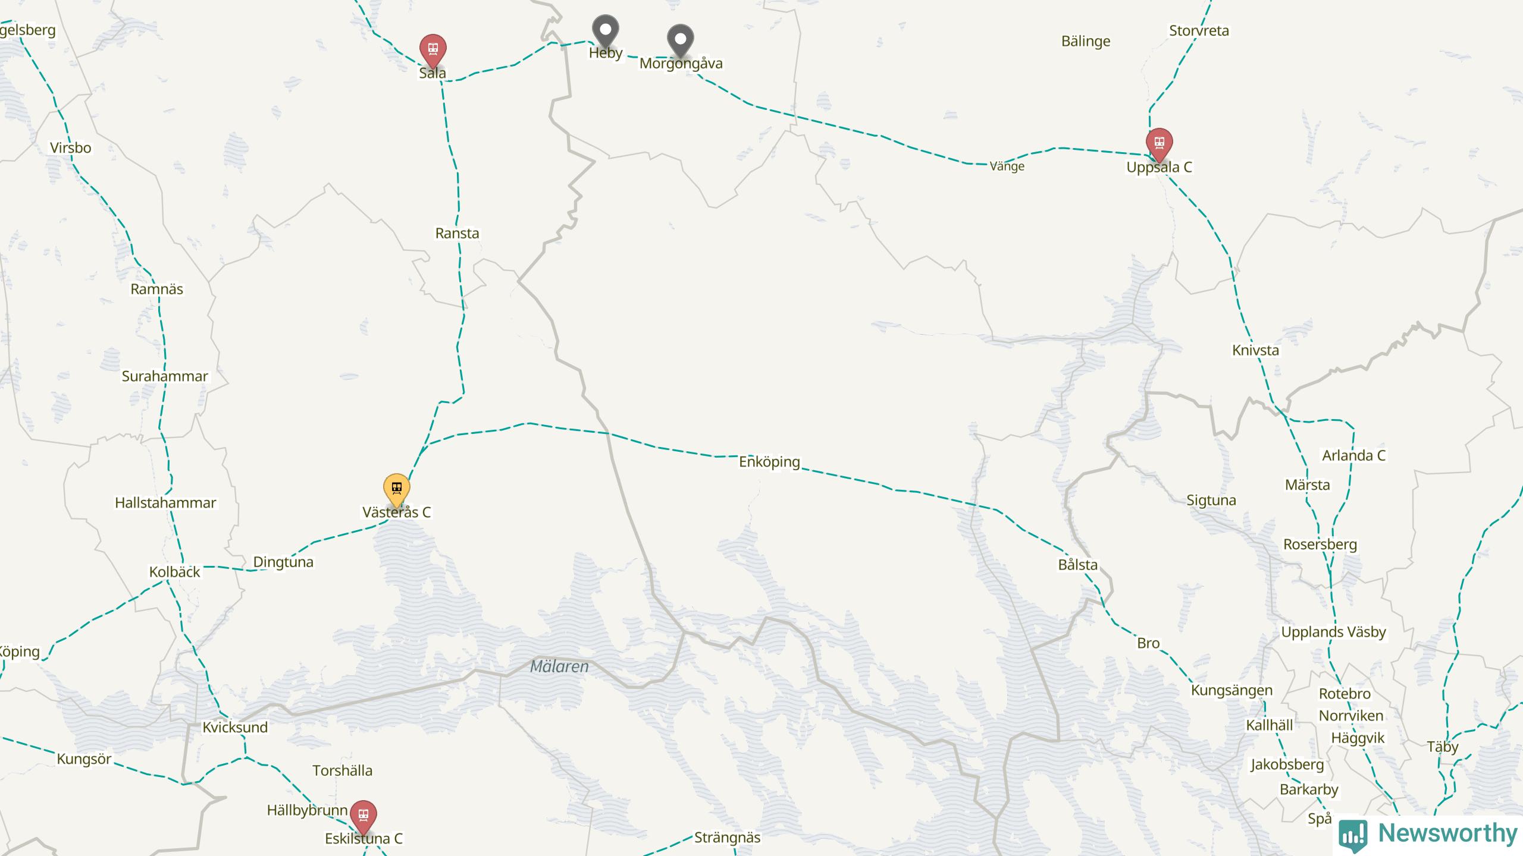Click the Sigtuna town label
The width and height of the screenshot is (1523, 856).
pos(1211,501)
